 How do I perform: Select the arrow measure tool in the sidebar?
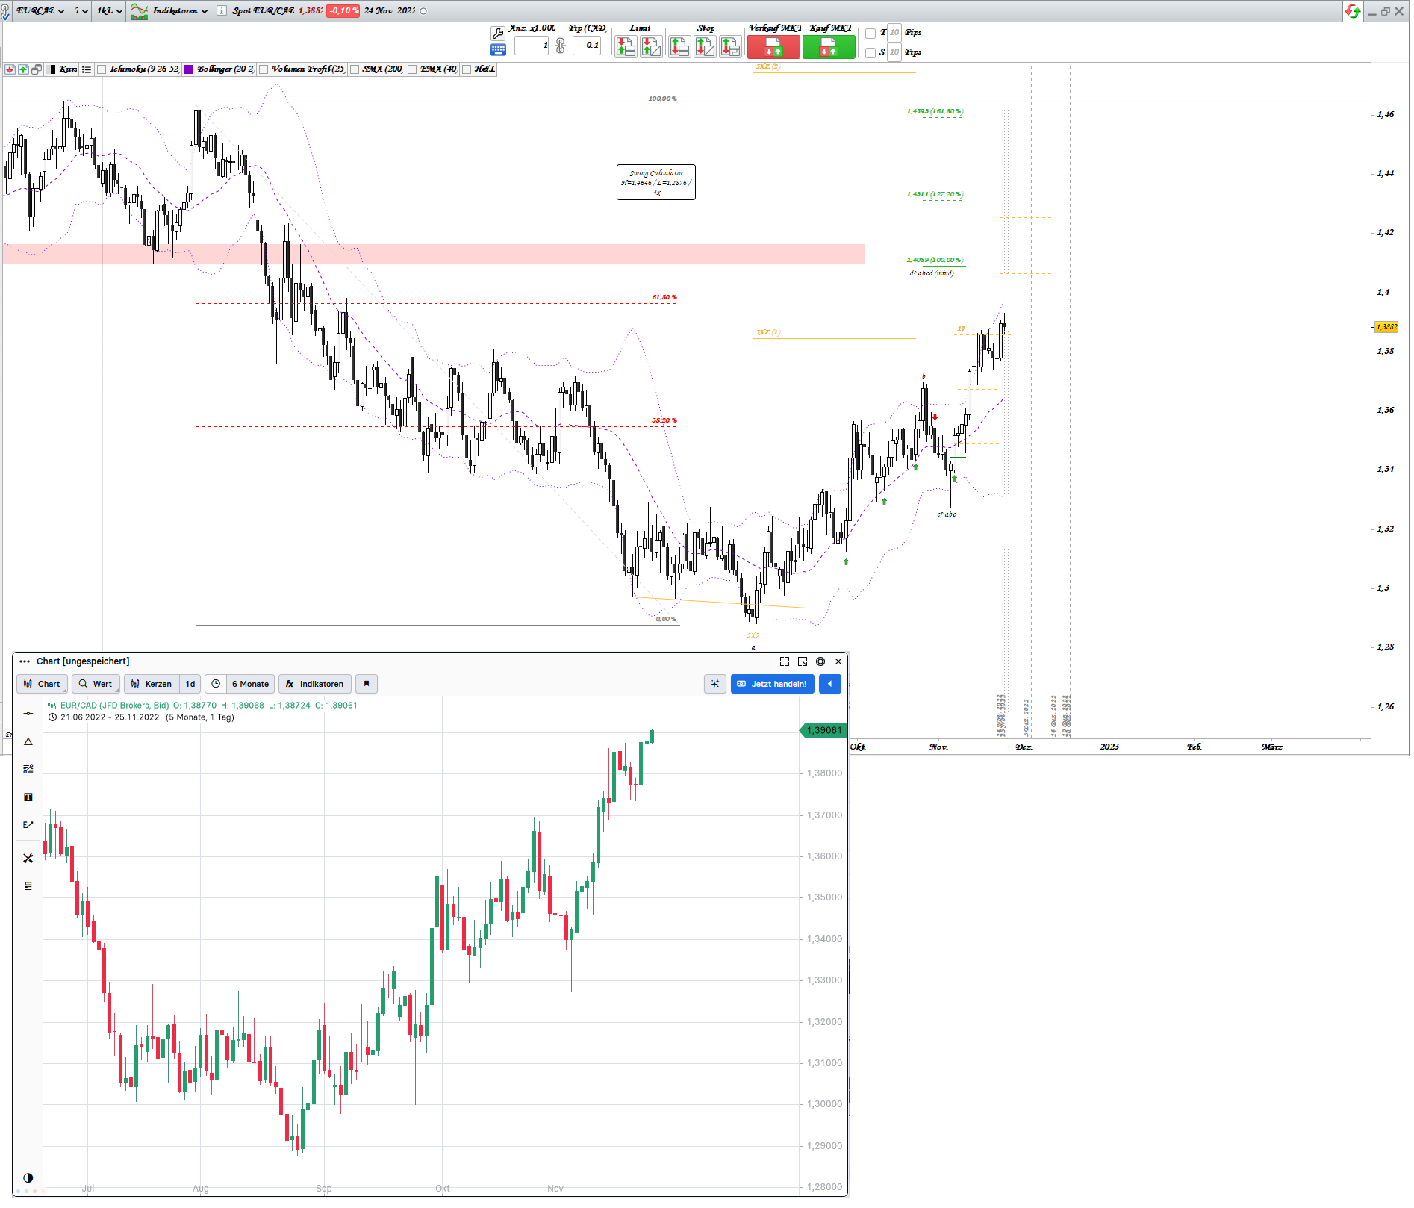coord(28,825)
